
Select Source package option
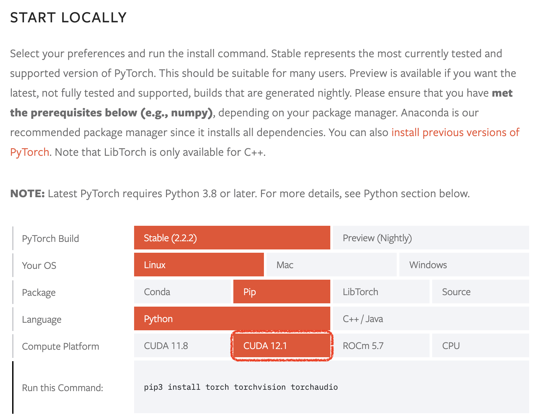tap(480, 292)
